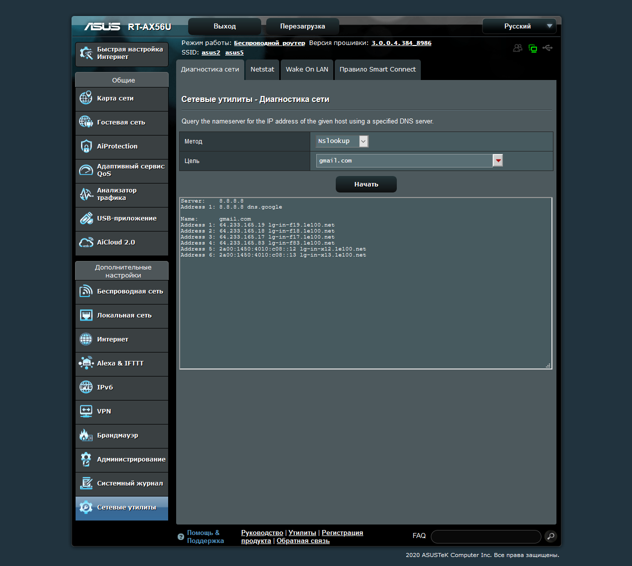Click the nslookup output text area
This screenshot has height=566, width=632.
pos(366,283)
